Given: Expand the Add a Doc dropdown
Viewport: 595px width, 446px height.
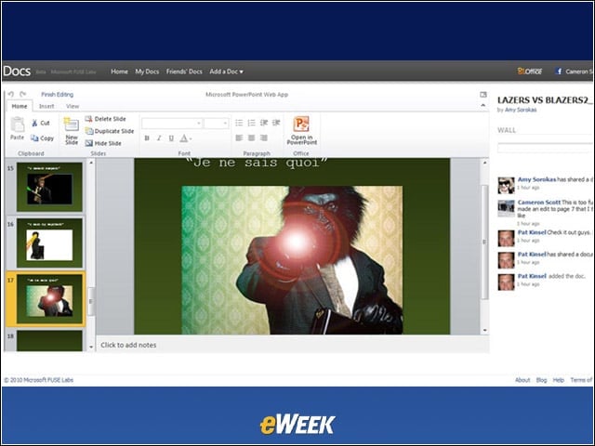Looking at the screenshot, I should click(x=226, y=72).
